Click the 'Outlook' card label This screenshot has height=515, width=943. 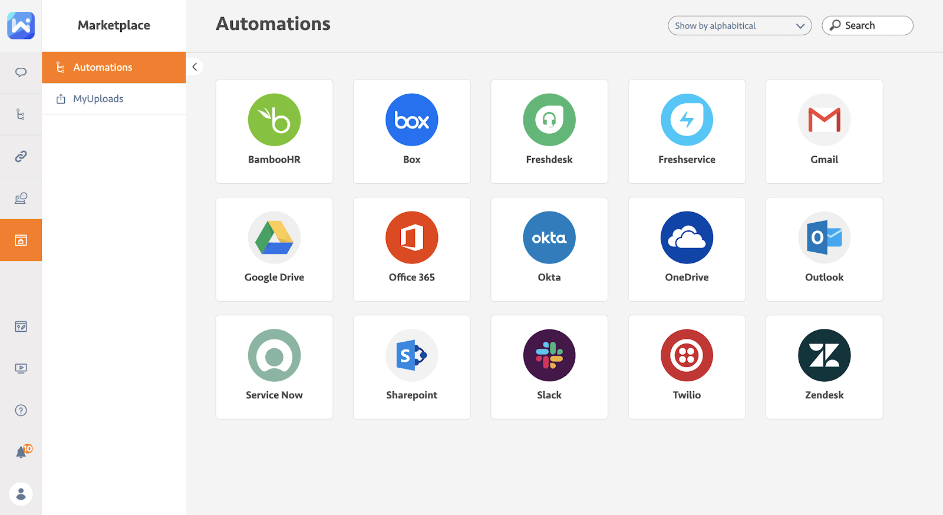coord(825,278)
